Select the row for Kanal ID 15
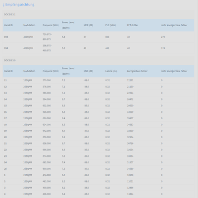This screenshot has height=198, width=198. [99, 105]
